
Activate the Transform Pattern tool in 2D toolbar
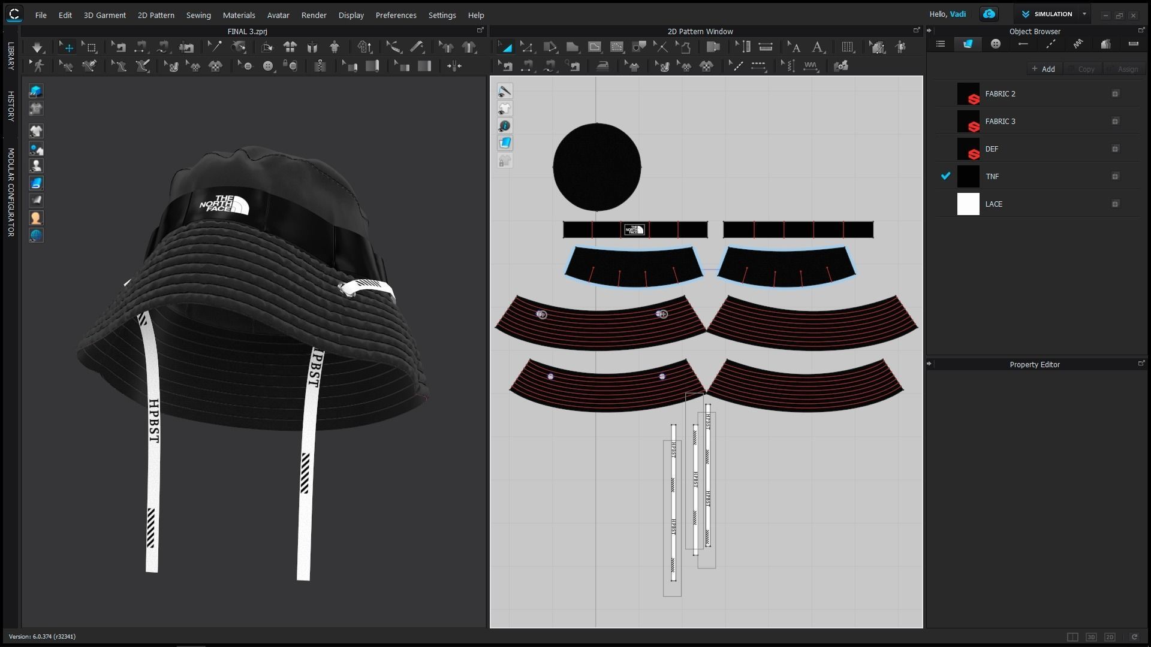tap(505, 47)
